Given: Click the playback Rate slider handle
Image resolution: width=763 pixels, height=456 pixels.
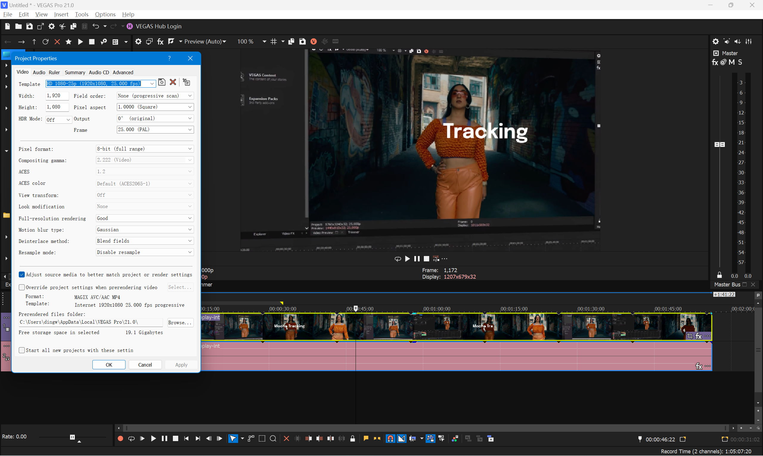Looking at the screenshot, I should tap(72, 437).
